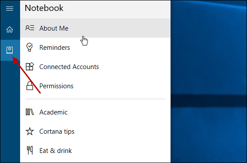
Task: Click the Eat & drink fork icon
Action: pyautogui.click(x=30, y=150)
